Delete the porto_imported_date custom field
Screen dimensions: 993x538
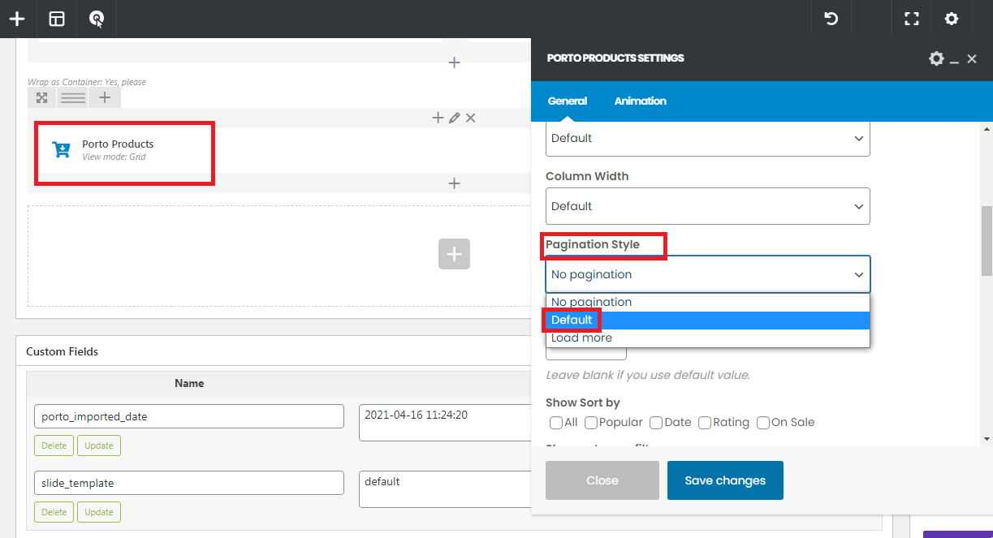(54, 445)
